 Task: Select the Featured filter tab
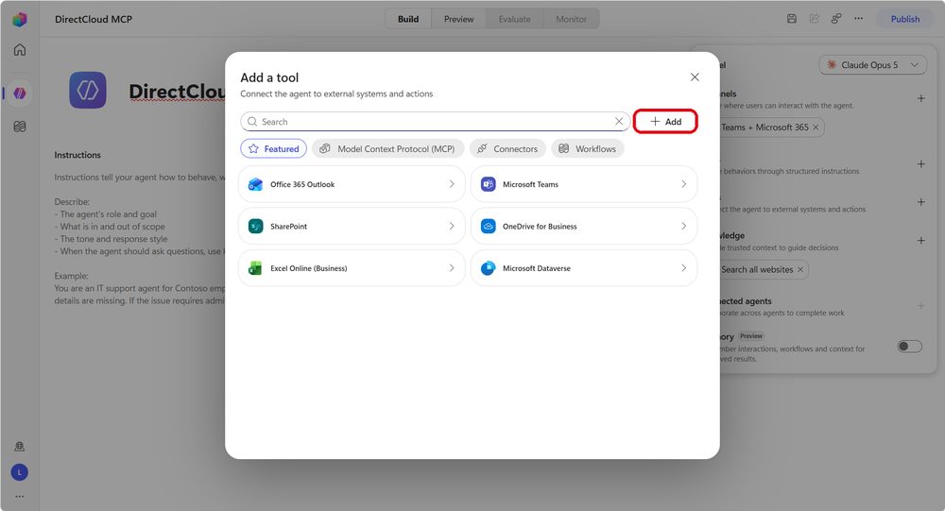click(x=274, y=149)
